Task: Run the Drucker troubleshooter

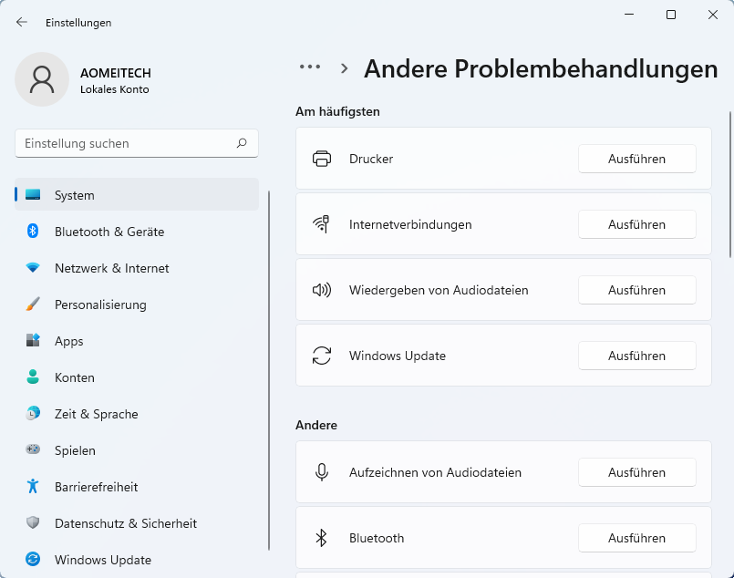Action: [x=636, y=159]
